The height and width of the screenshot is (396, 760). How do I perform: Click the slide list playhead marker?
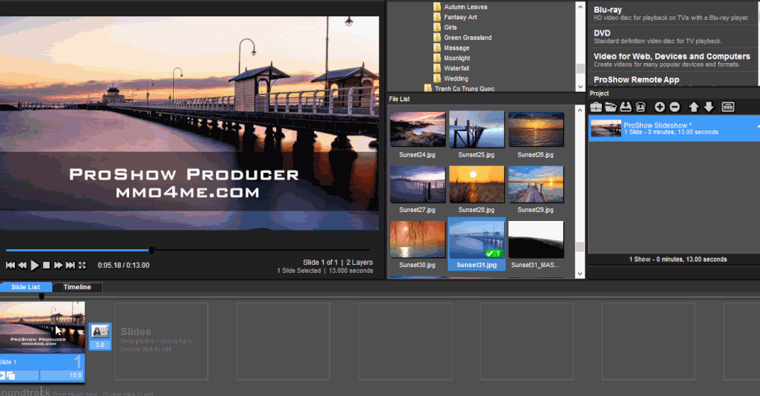pos(42,297)
